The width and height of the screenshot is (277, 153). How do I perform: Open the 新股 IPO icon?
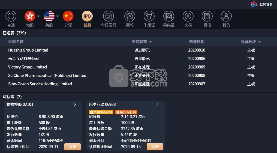pyautogui.click(x=87, y=16)
